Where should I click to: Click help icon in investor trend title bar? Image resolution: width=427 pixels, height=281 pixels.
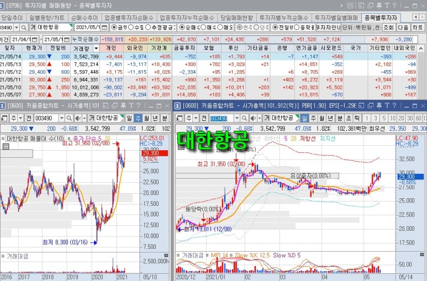(x=394, y=6)
